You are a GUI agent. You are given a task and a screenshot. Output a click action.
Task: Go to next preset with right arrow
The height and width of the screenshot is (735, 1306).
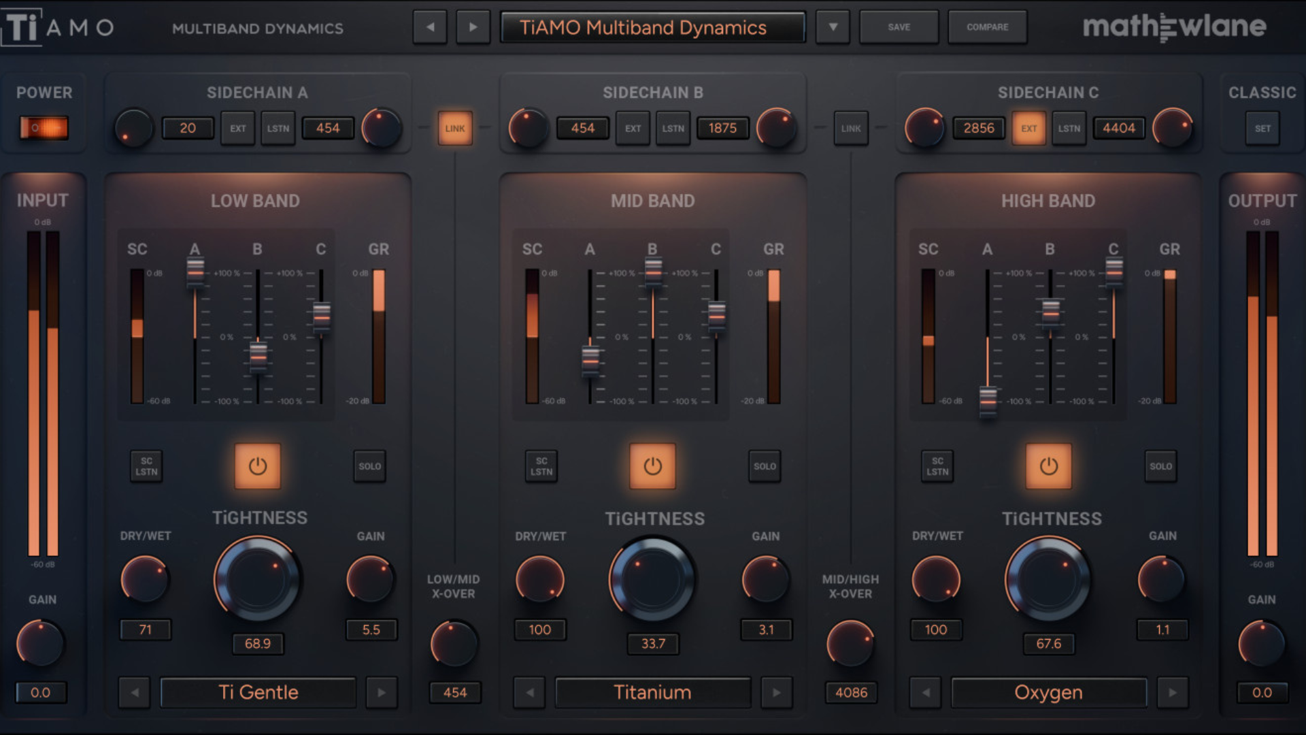pyautogui.click(x=473, y=27)
